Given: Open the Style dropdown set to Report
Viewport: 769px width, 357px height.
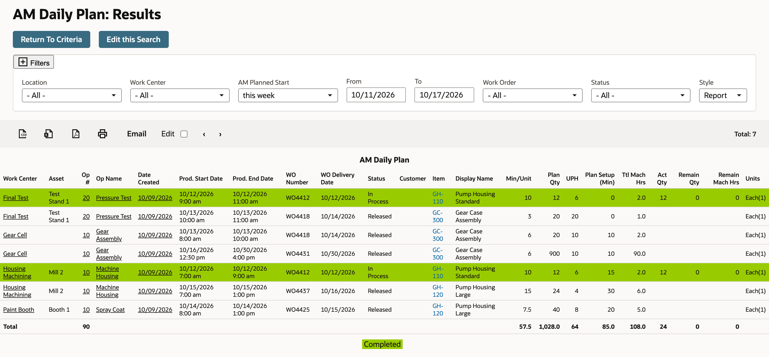Looking at the screenshot, I should click(x=723, y=95).
